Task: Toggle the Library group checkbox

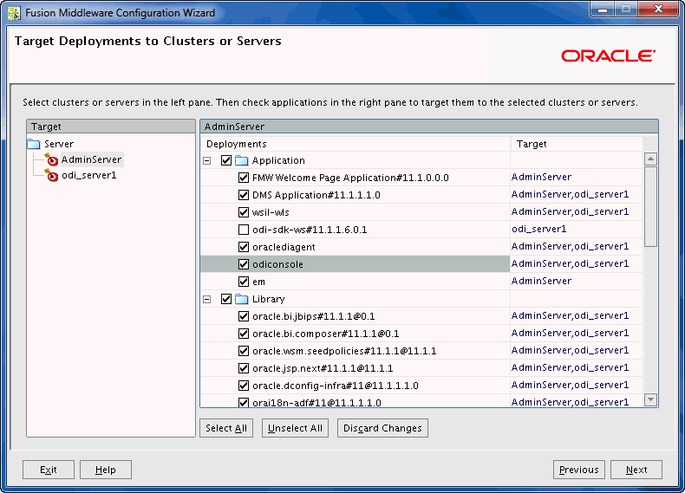Action: (x=226, y=299)
